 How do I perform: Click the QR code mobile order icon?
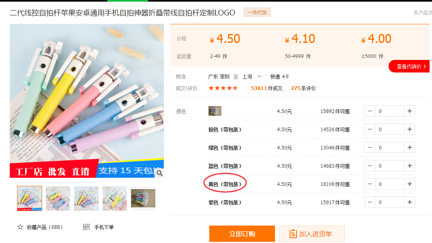86,227
